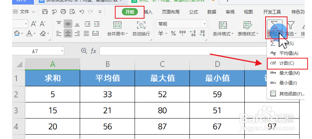Toggle 自动换行 wrap text

coord(141,29)
